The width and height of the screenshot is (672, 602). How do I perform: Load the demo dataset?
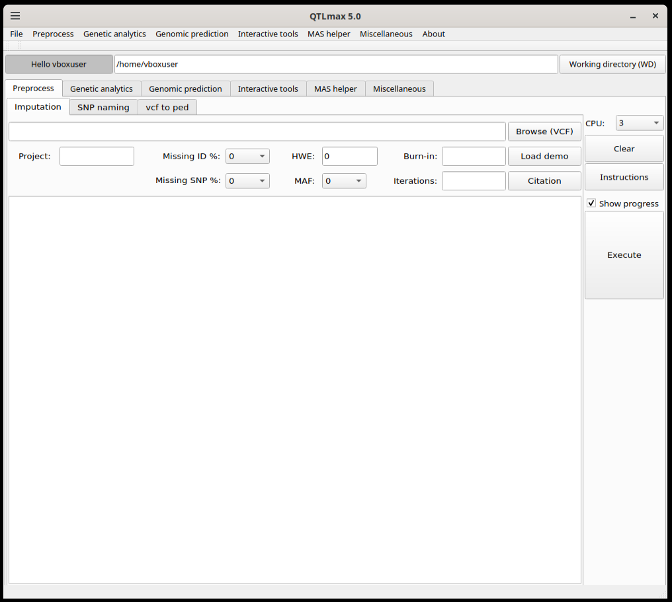[x=544, y=157]
